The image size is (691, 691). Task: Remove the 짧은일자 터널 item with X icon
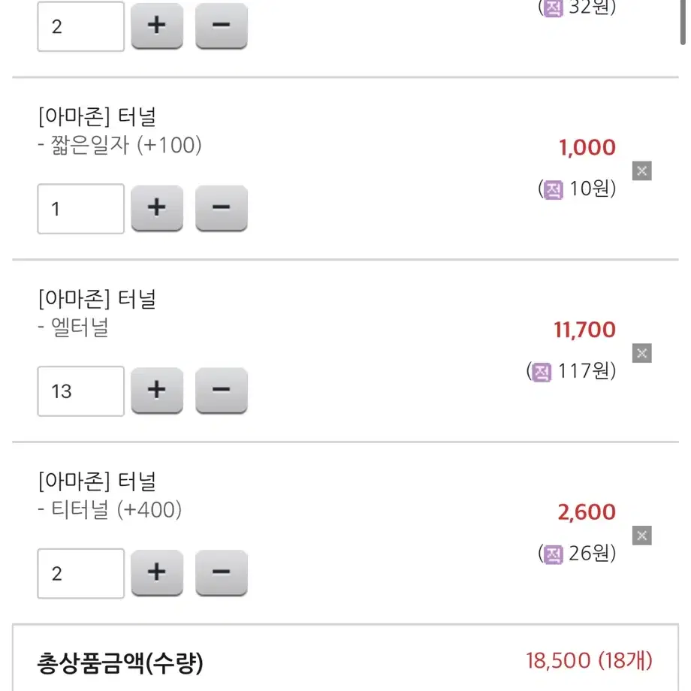tap(641, 171)
